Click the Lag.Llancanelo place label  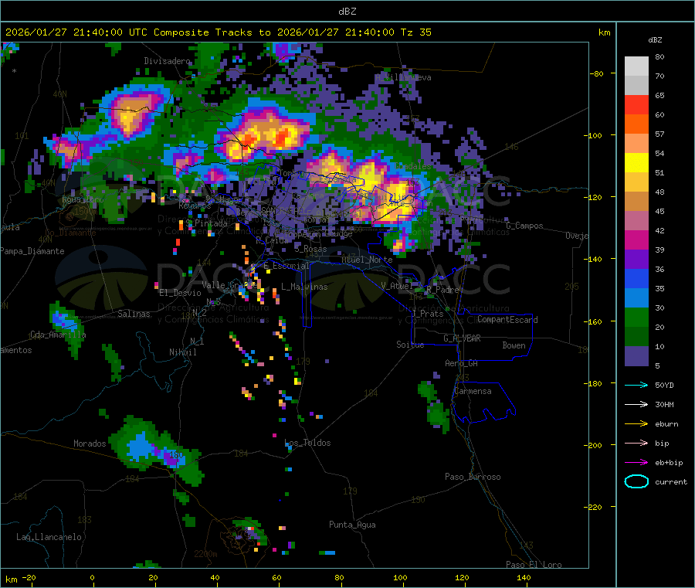[x=49, y=537]
